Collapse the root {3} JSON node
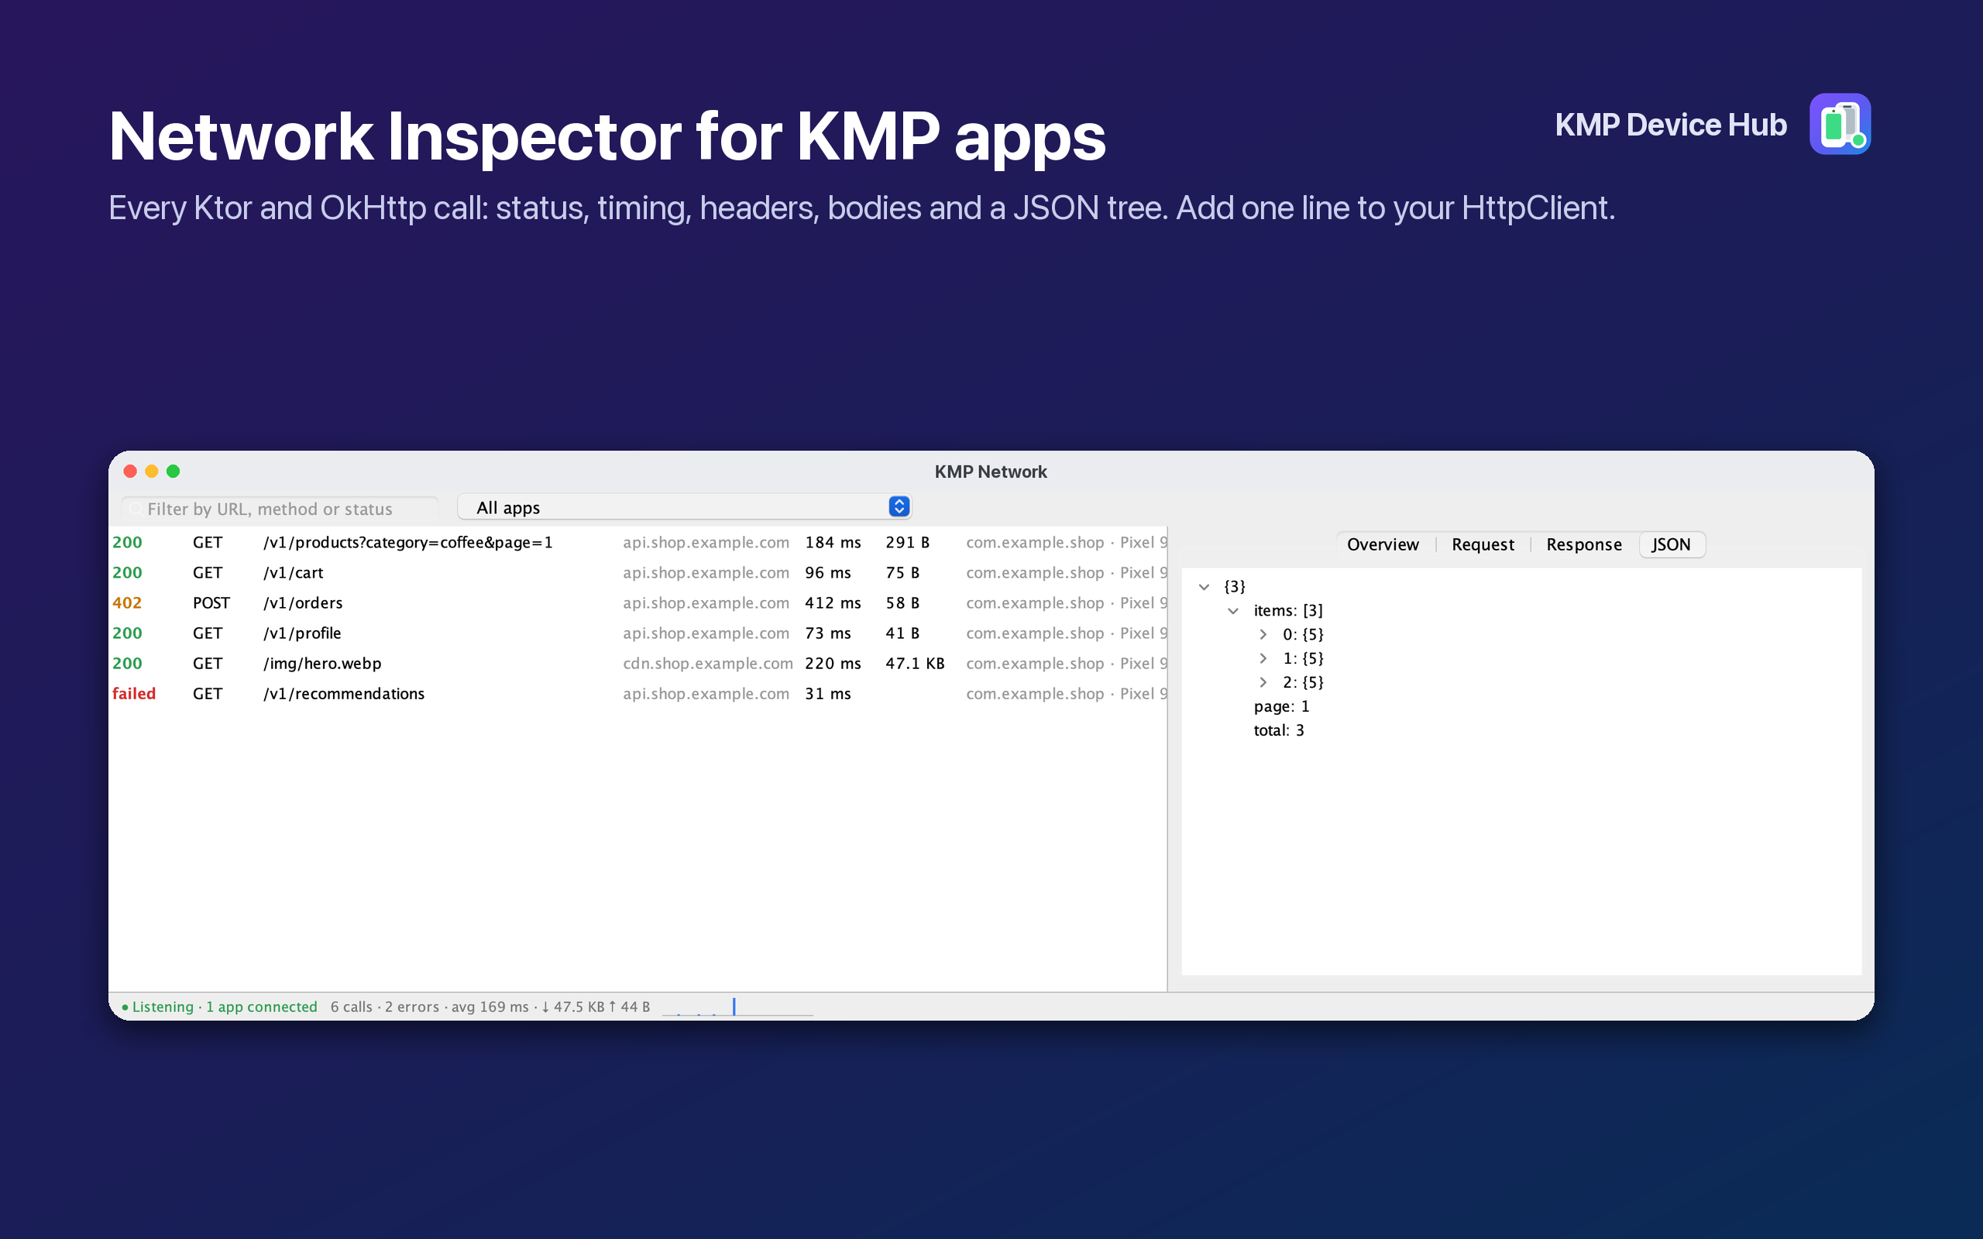 [1204, 587]
